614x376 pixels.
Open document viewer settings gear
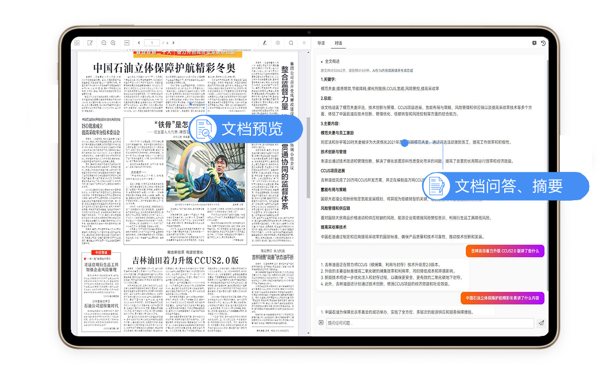(x=278, y=43)
